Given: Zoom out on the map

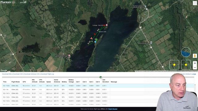Looking at the screenshot, I should [x=195, y=68].
